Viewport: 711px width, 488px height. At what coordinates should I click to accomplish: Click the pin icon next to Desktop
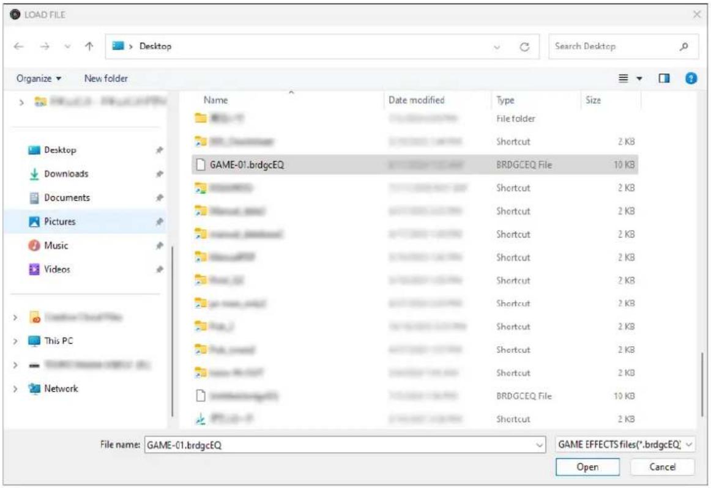(159, 150)
